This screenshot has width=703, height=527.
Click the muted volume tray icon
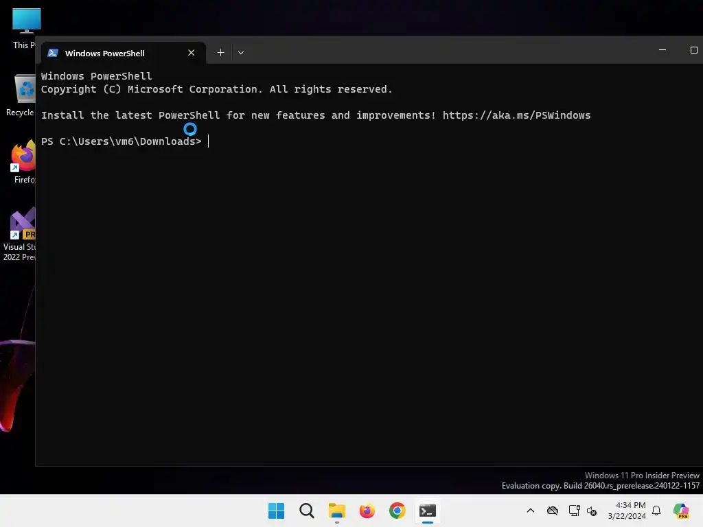coord(592,511)
